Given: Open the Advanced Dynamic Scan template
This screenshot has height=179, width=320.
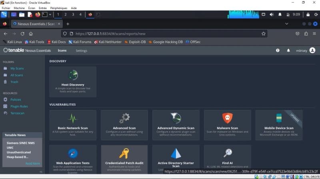Looking at the screenshot, I should point(176,125).
